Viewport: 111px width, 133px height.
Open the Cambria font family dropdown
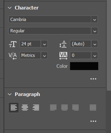[94, 19]
